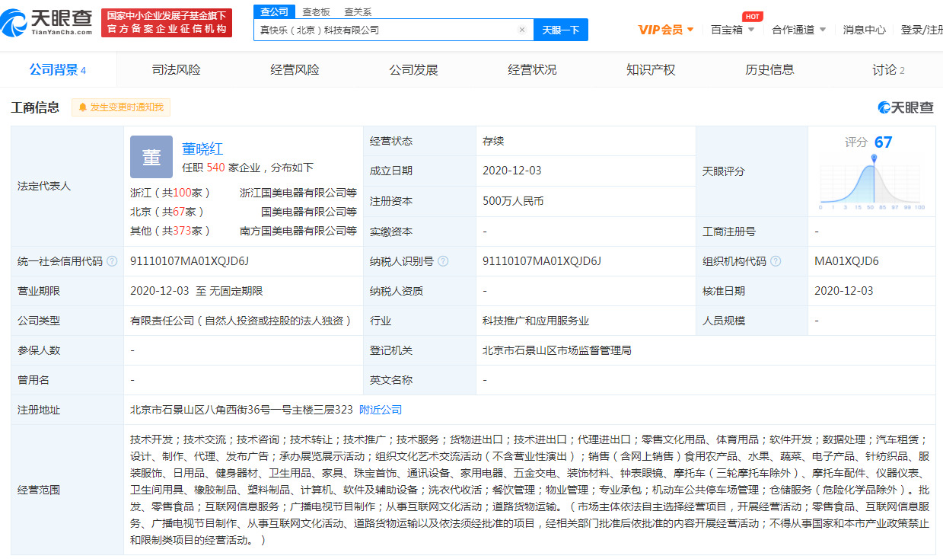Viewport: 943px width, 559px height.
Task: Open the 讨论 tab
Action: (888, 70)
